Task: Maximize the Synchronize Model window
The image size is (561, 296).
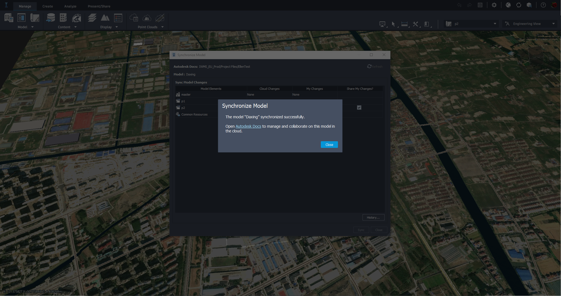Action: (x=371, y=55)
